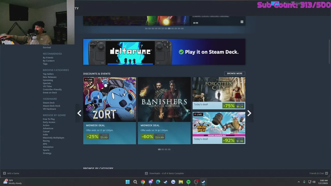The height and width of the screenshot is (186, 331).
Task: Click Banishers -60% $19.99 price tag
Action: [x=153, y=136]
